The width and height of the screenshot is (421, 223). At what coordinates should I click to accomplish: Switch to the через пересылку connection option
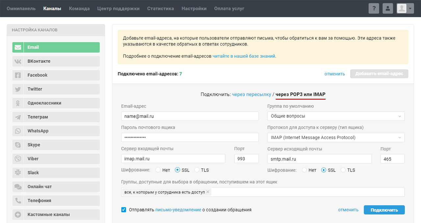click(252, 94)
